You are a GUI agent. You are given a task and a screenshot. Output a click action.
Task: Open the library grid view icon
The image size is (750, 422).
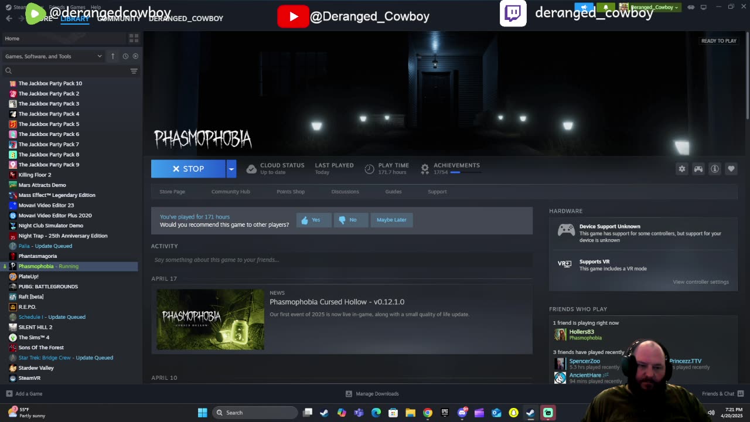134,38
